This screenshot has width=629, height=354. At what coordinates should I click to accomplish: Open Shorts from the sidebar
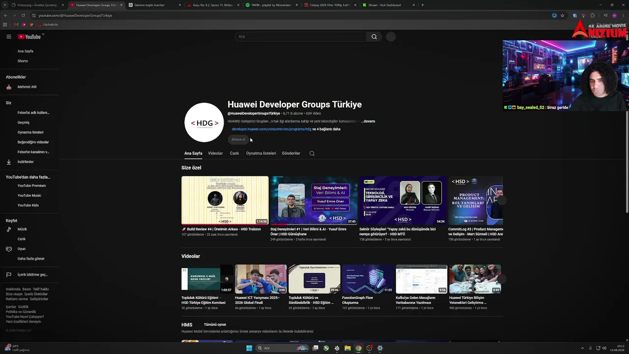[x=23, y=61]
